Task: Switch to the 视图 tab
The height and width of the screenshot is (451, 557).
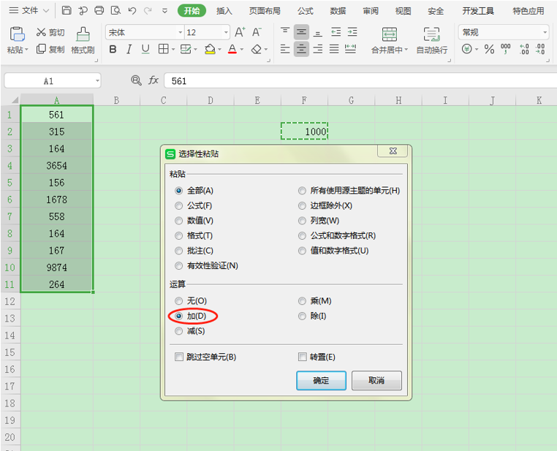Action: pyautogui.click(x=403, y=11)
